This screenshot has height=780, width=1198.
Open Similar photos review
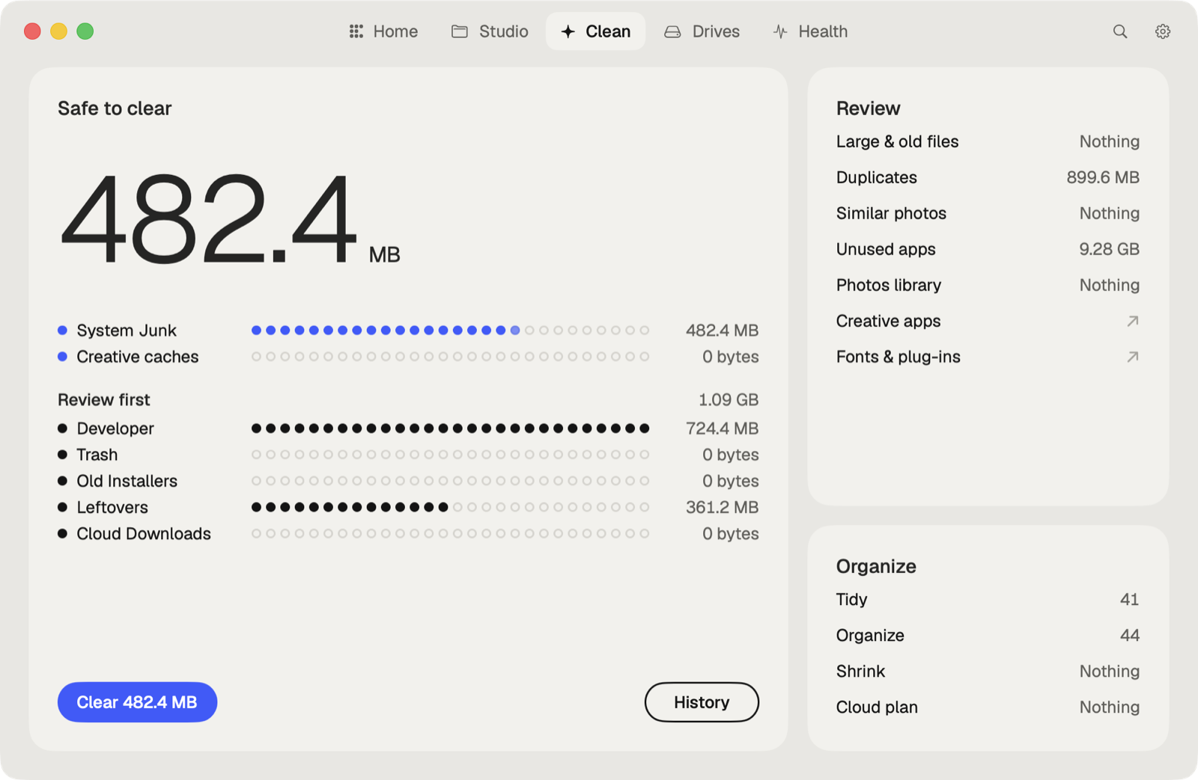[x=988, y=213]
